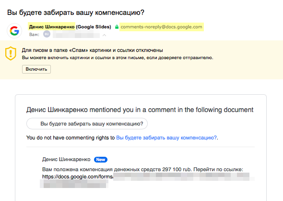Click the (Google Slides) label beside the sender name
This screenshot has height=201, width=283.
point(94,27)
